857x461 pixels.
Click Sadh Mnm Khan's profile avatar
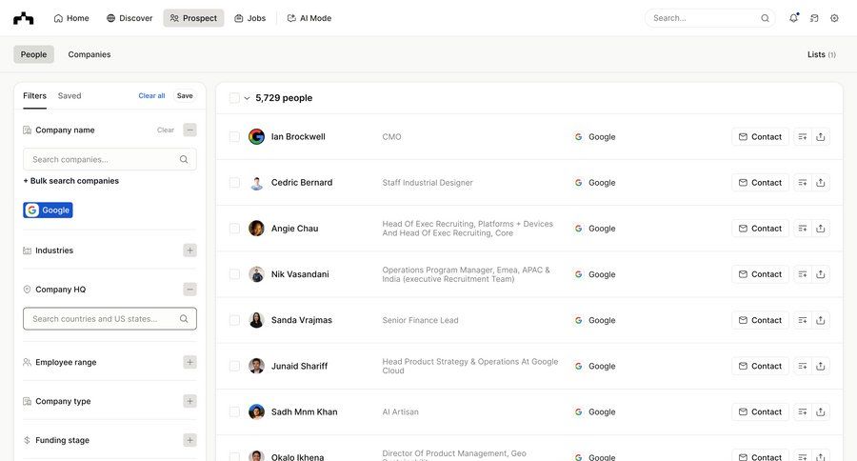(256, 411)
